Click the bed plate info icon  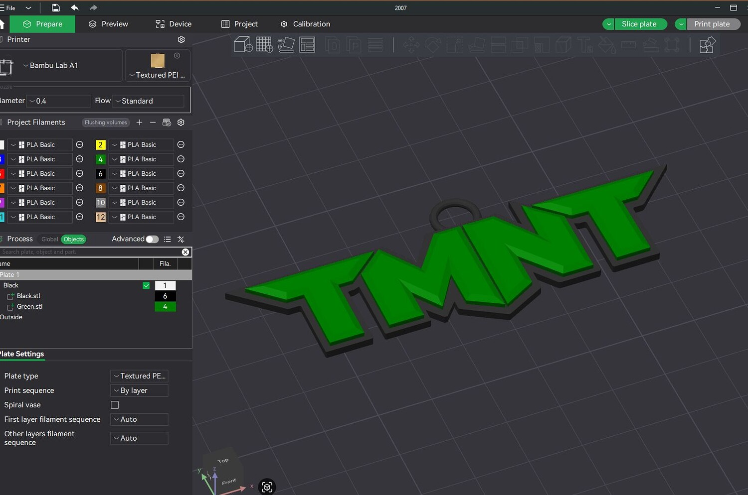[177, 56]
